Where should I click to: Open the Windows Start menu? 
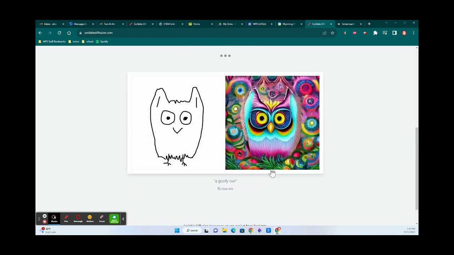(x=177, y=231)
